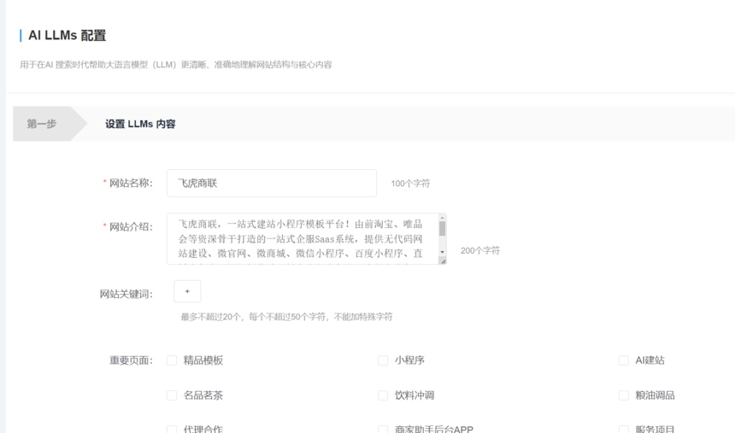Check the 精品模板 checkbox
Image resolution: width=735 pixels, height=433 pixels.
click(x=172, y=360)
